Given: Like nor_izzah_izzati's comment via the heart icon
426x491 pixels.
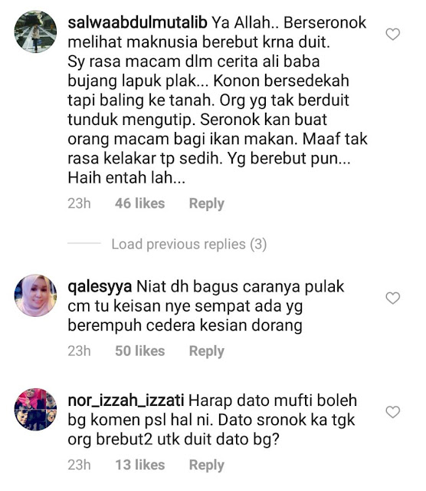Looking at the screenshot, I should pyautogui.click(x=392, y=412).
